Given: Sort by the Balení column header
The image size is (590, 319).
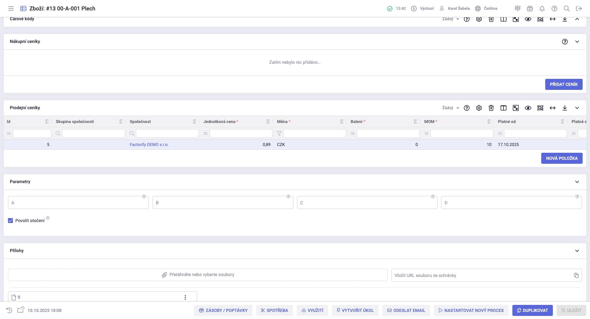Looking at the screenshot, I should pos(357,122).
